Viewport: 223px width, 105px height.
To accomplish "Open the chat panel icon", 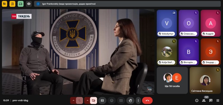I will click(x=211, y=101).
